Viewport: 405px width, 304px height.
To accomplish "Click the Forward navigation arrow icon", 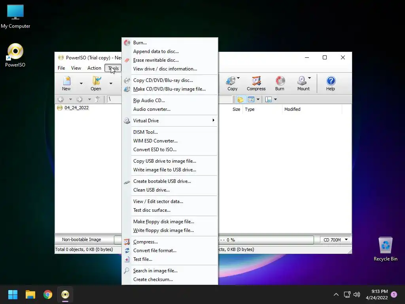I will pos(79,99).
